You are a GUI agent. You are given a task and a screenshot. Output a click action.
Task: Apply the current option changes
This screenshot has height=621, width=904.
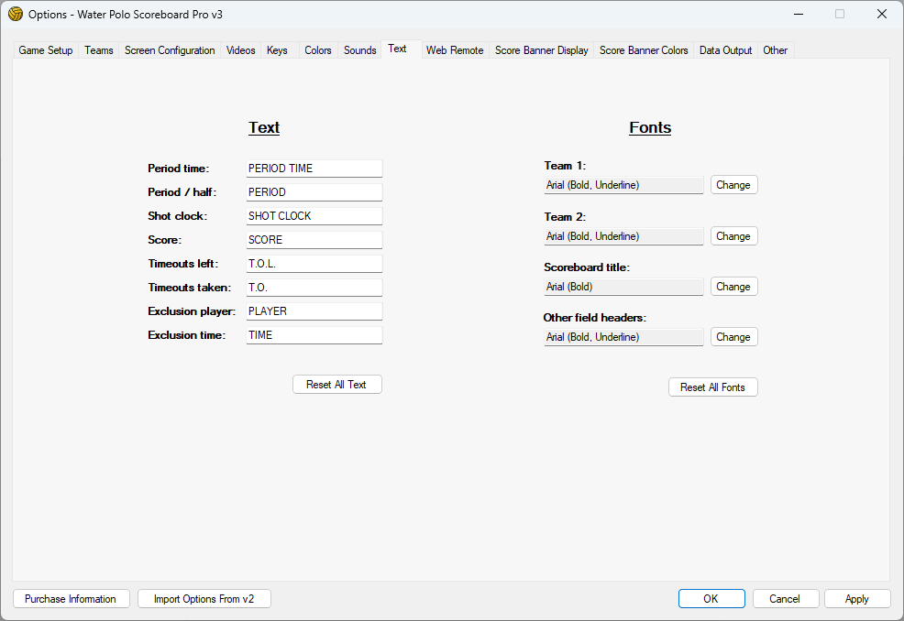(857, 599)
